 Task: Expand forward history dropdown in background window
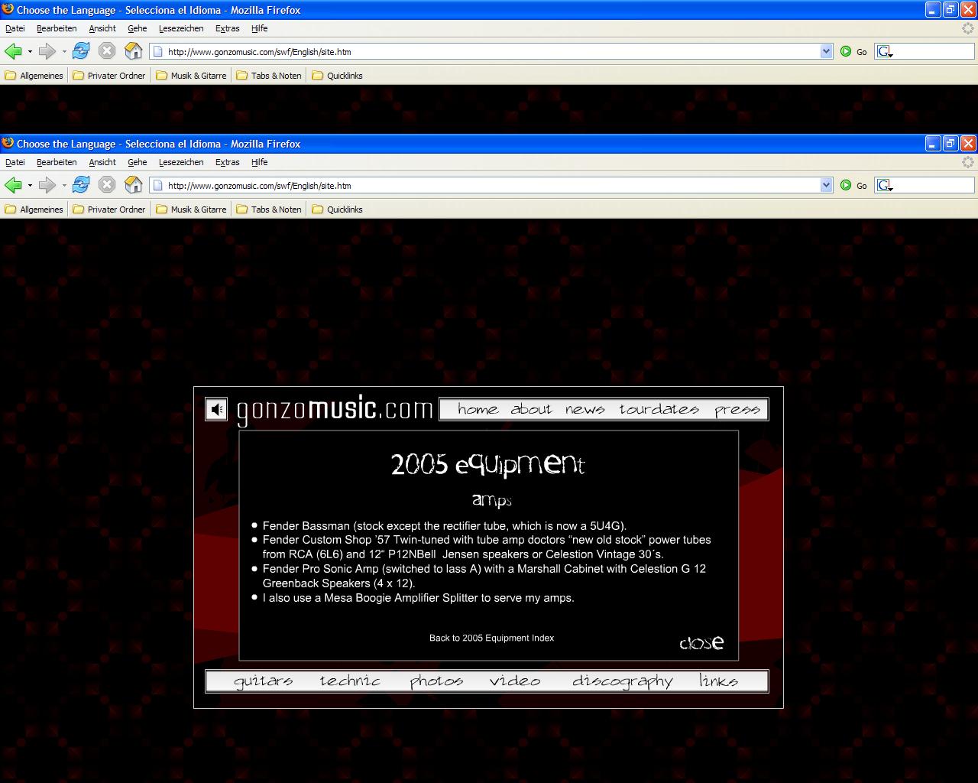click(x=64, y=52)
